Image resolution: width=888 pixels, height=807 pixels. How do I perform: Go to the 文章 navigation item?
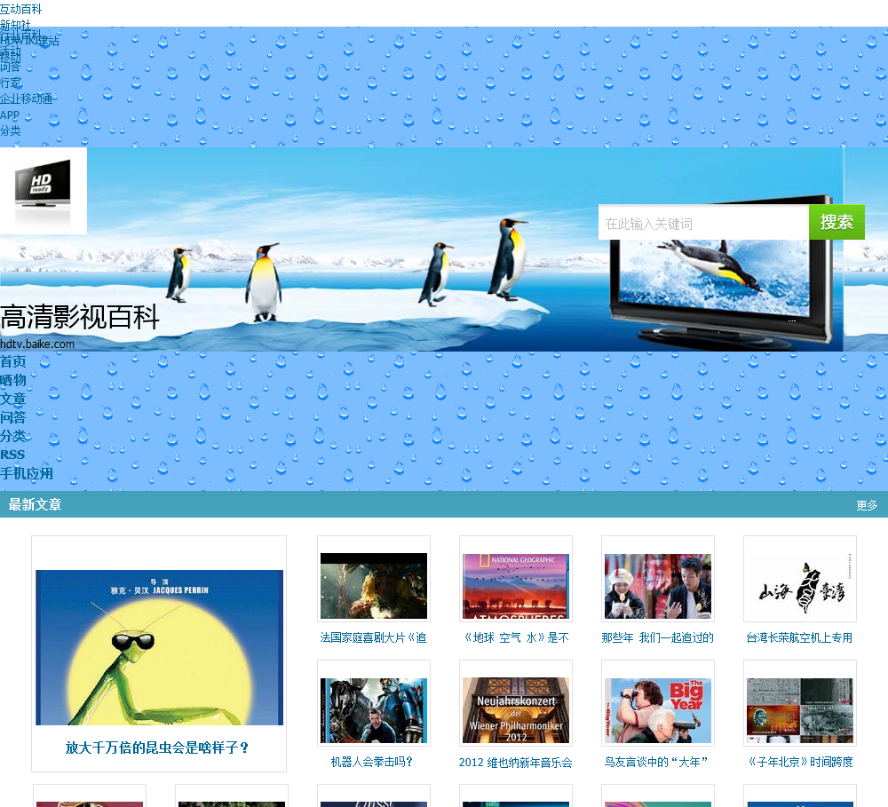[13, 399]
